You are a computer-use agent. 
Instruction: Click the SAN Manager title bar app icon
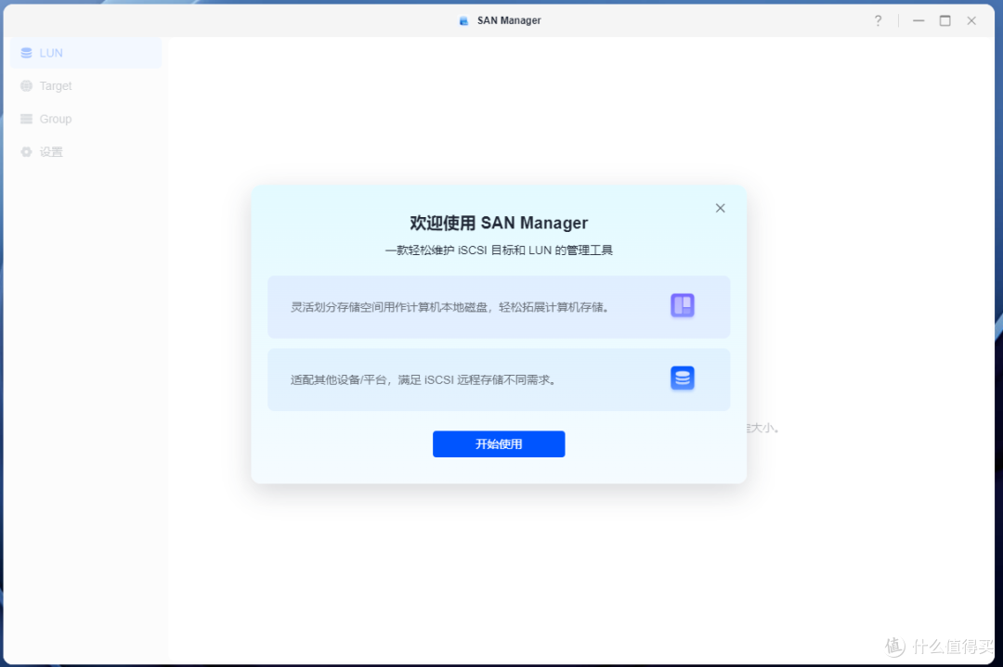click(x=464, y=21)
